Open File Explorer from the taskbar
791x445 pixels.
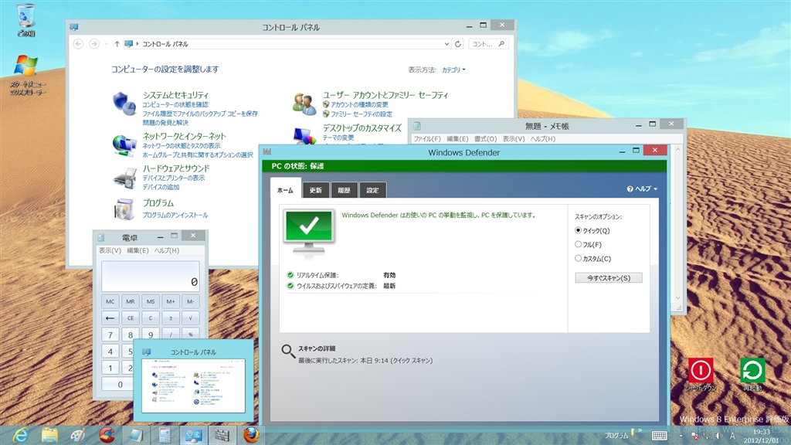tap(49, 435)
